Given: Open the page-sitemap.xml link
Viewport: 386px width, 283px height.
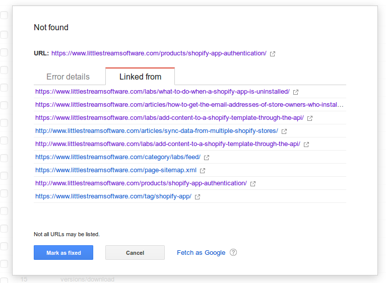Looking at the screenshot, I should coord(116,170).
